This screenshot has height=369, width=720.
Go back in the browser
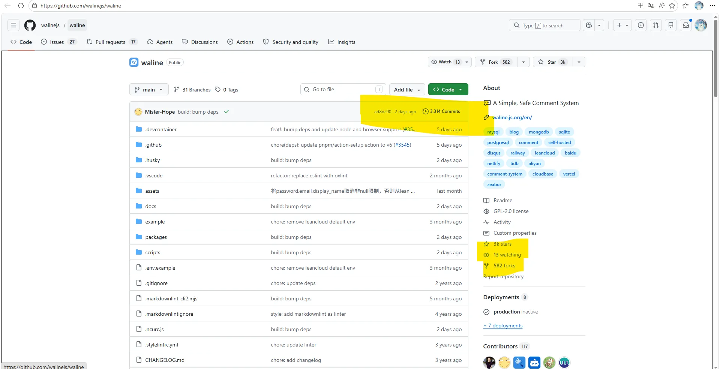click(x=7, y=6)
